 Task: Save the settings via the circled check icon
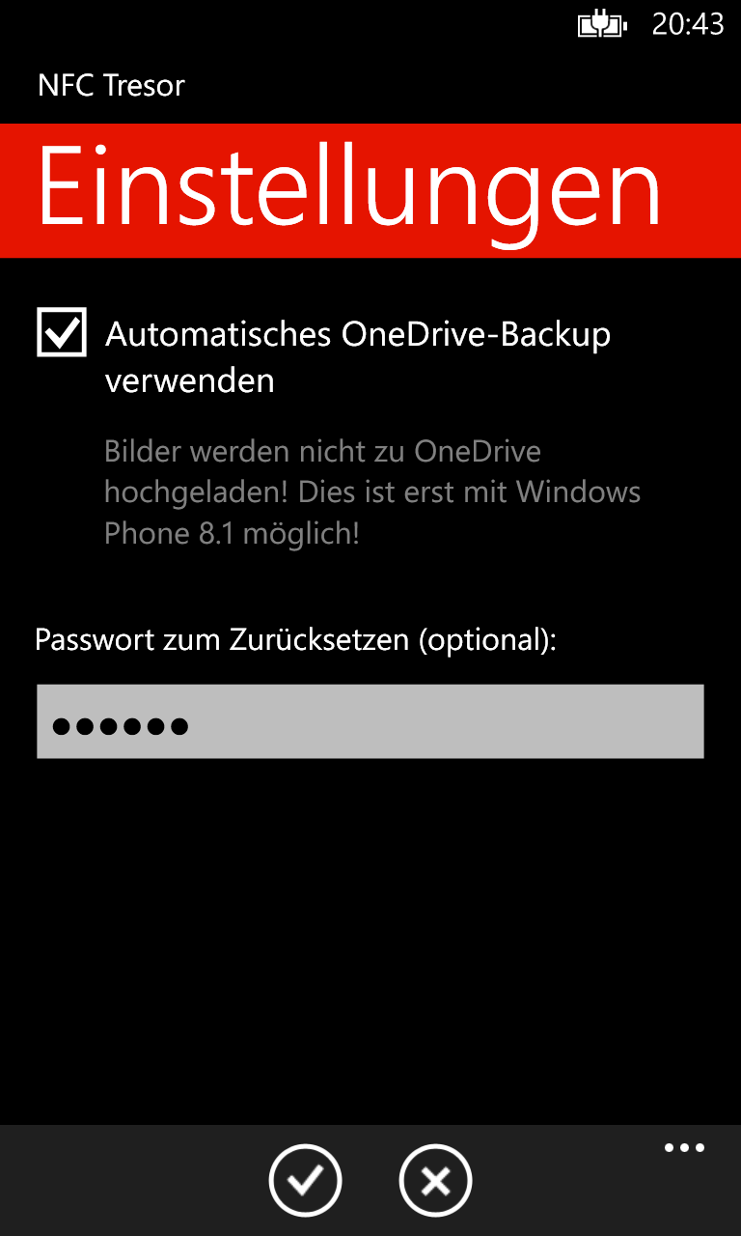305,1180
